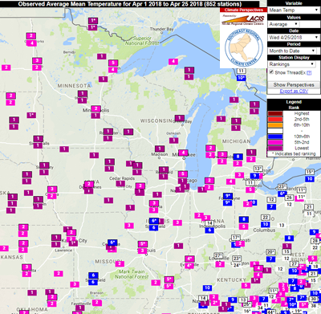Click the red 2nd-5th legend swatch
Viewport: 321px width, 314px height.
point(275,119)
